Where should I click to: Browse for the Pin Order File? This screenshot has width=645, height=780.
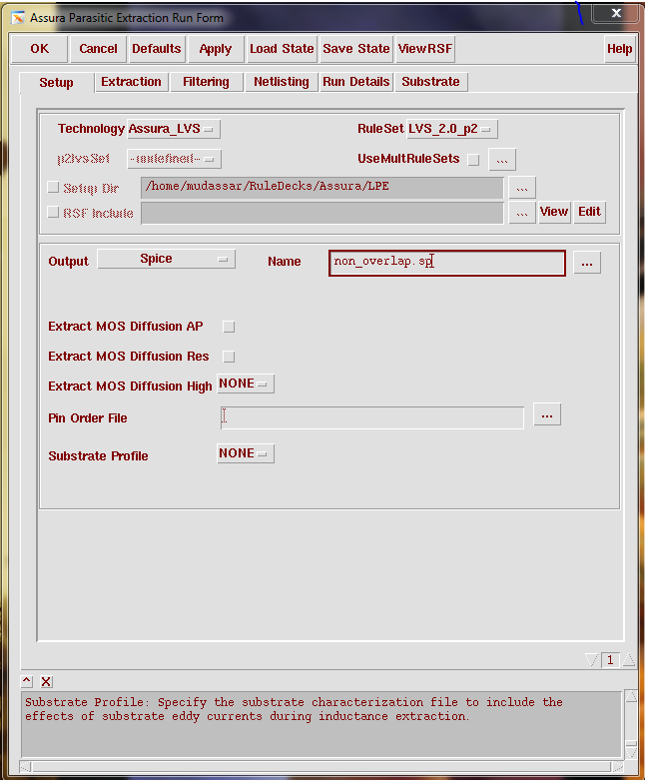click(547, 414)
